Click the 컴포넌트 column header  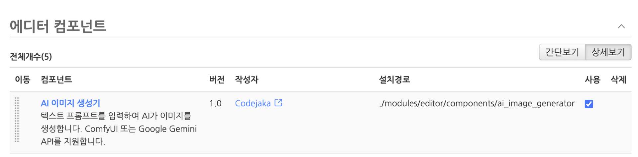(x=56, y=79)
